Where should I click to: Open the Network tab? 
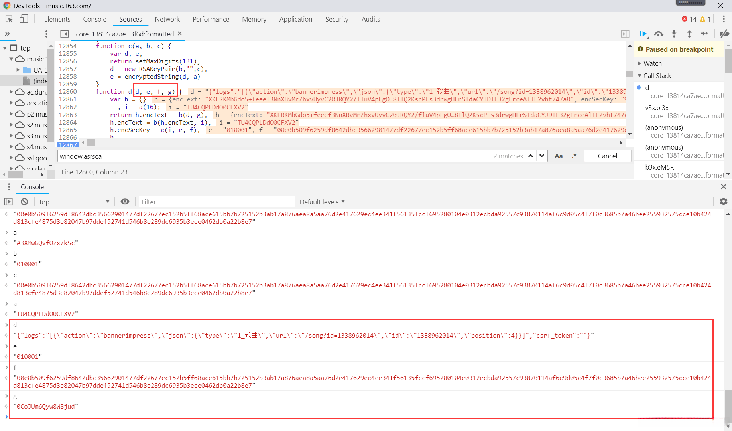click(x=167, y=19)
